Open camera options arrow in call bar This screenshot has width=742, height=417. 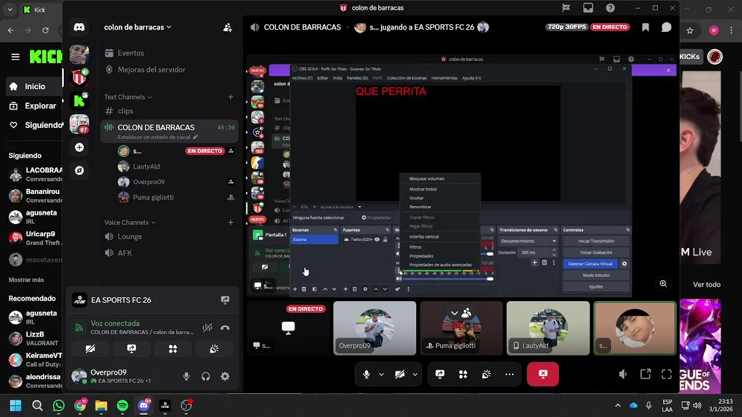(415, 374)
